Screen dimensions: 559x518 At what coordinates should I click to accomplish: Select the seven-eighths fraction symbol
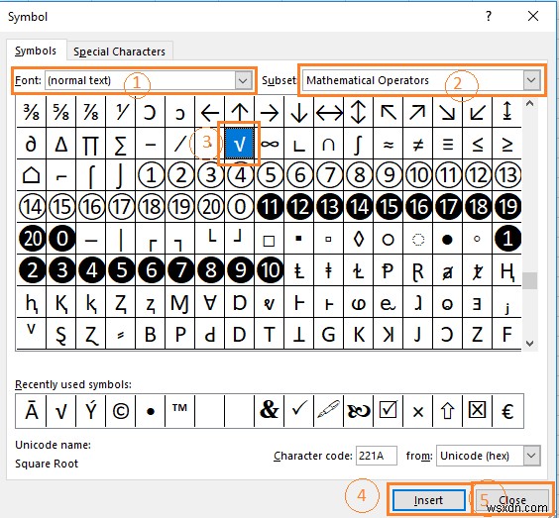91,112
